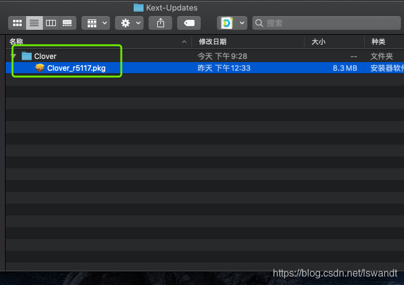Switch to column view
Viewport: 404px width, 285px height.
click(x=51, y=23)
